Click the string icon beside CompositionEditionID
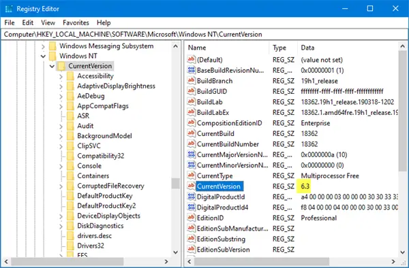The image size is (409, 268). 191,123
